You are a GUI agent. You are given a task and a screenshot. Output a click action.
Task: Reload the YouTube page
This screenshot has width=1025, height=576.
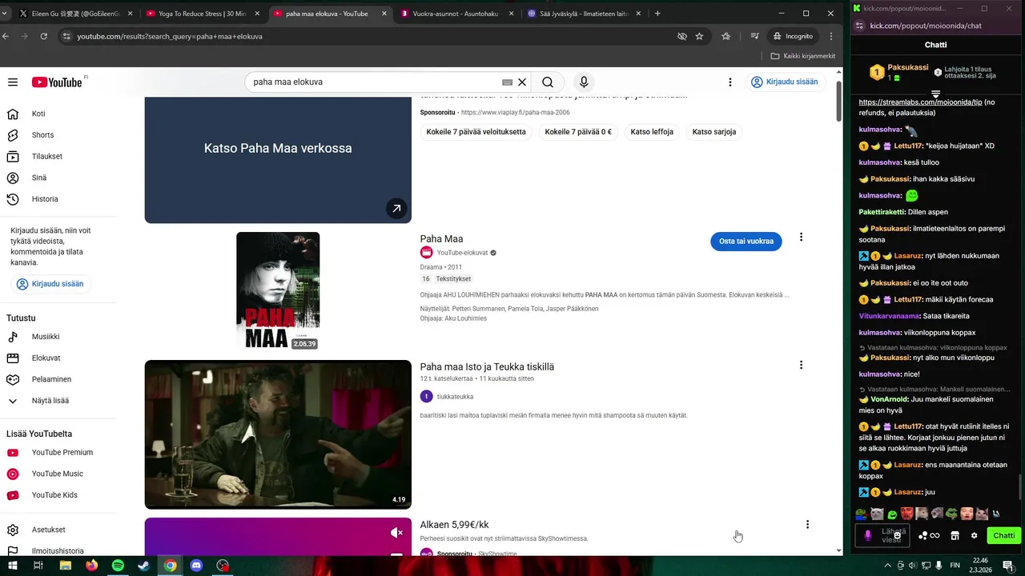pos(43,36)
